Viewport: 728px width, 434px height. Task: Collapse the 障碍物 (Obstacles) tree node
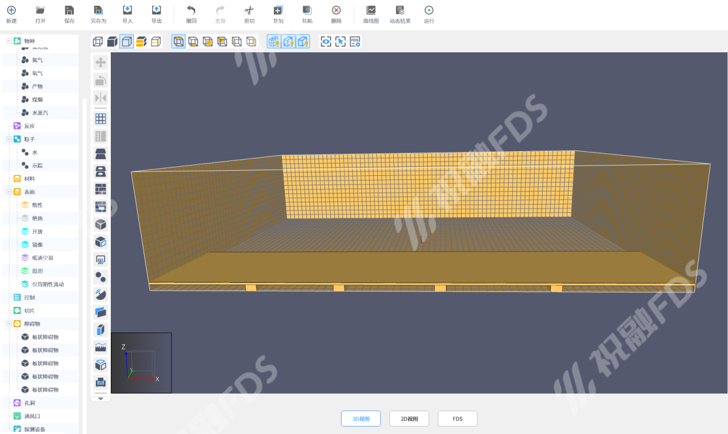coord(9,324)
